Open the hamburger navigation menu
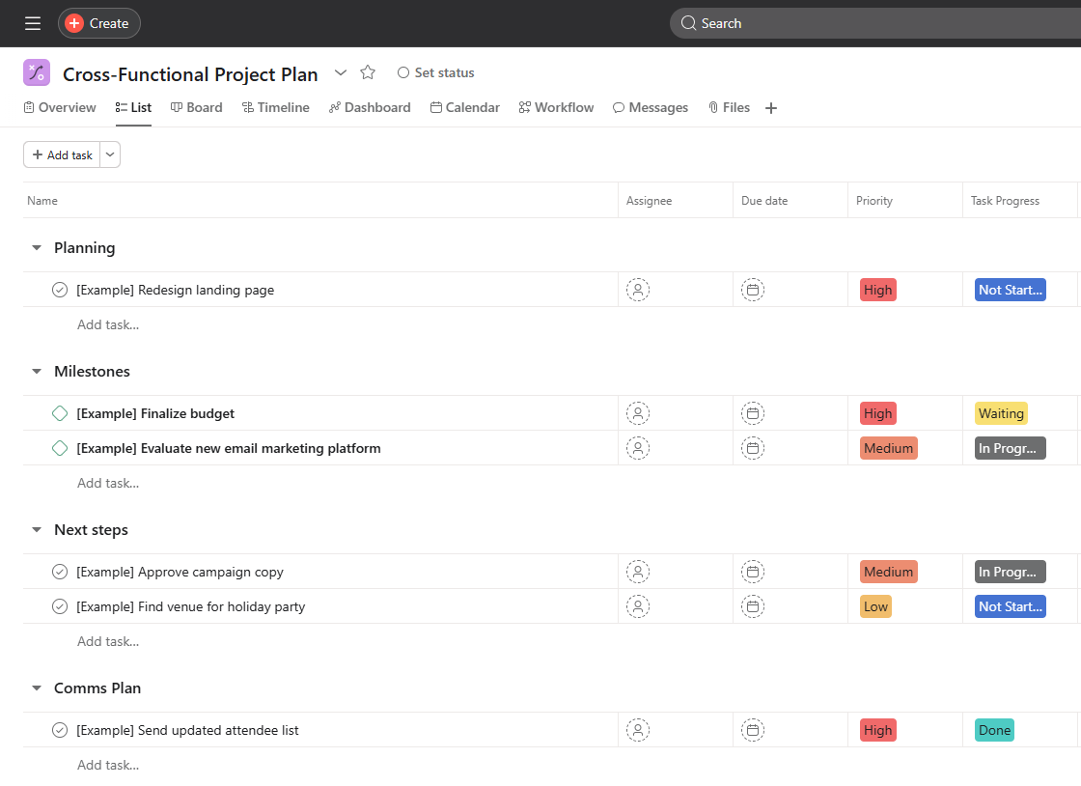1081x786 pixels. point(33,23)
